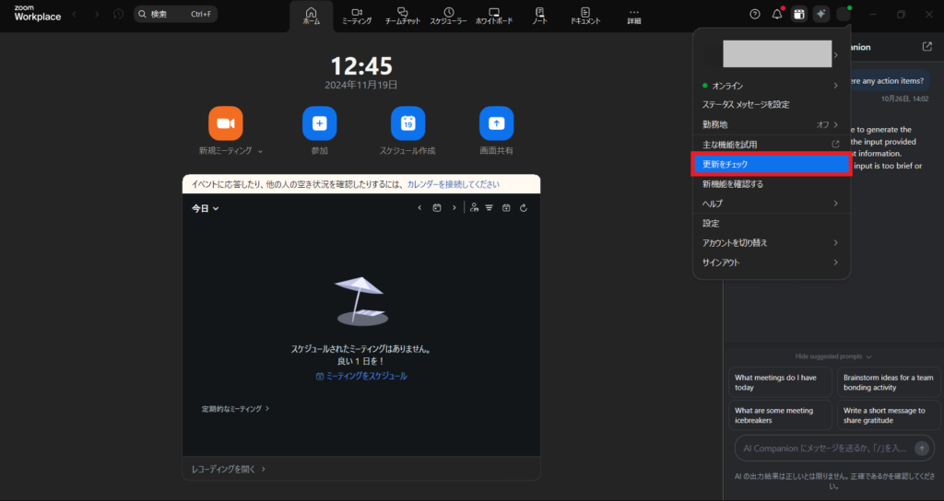
Task: Click the blue Join (参加) plus icon
Action: 319,123
